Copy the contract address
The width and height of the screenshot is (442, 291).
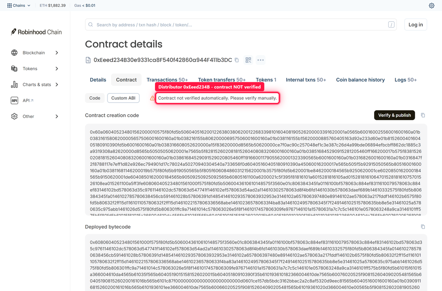coord(237,60)
